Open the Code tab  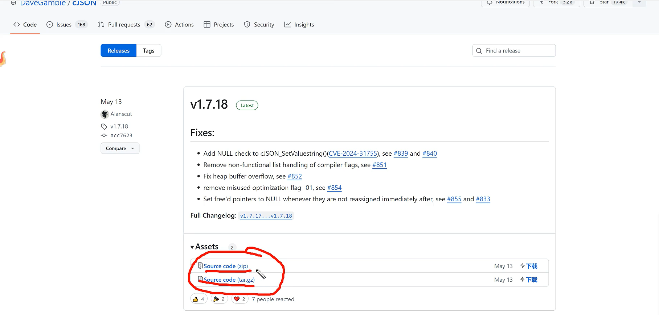pyautogui.click(x=25, y=25)
